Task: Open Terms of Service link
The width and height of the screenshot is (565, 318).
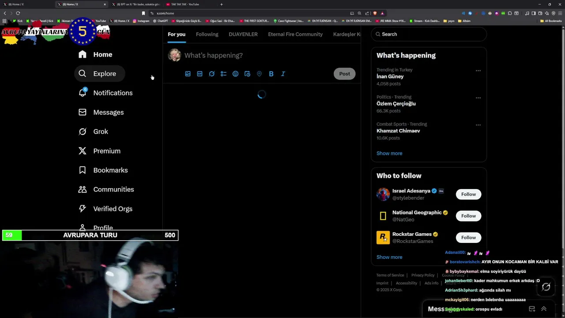Action: point(390,275)
